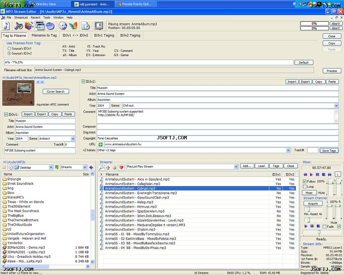
Task: Click the Default format button
Action: pyautogui.click(x=304, y=62)
